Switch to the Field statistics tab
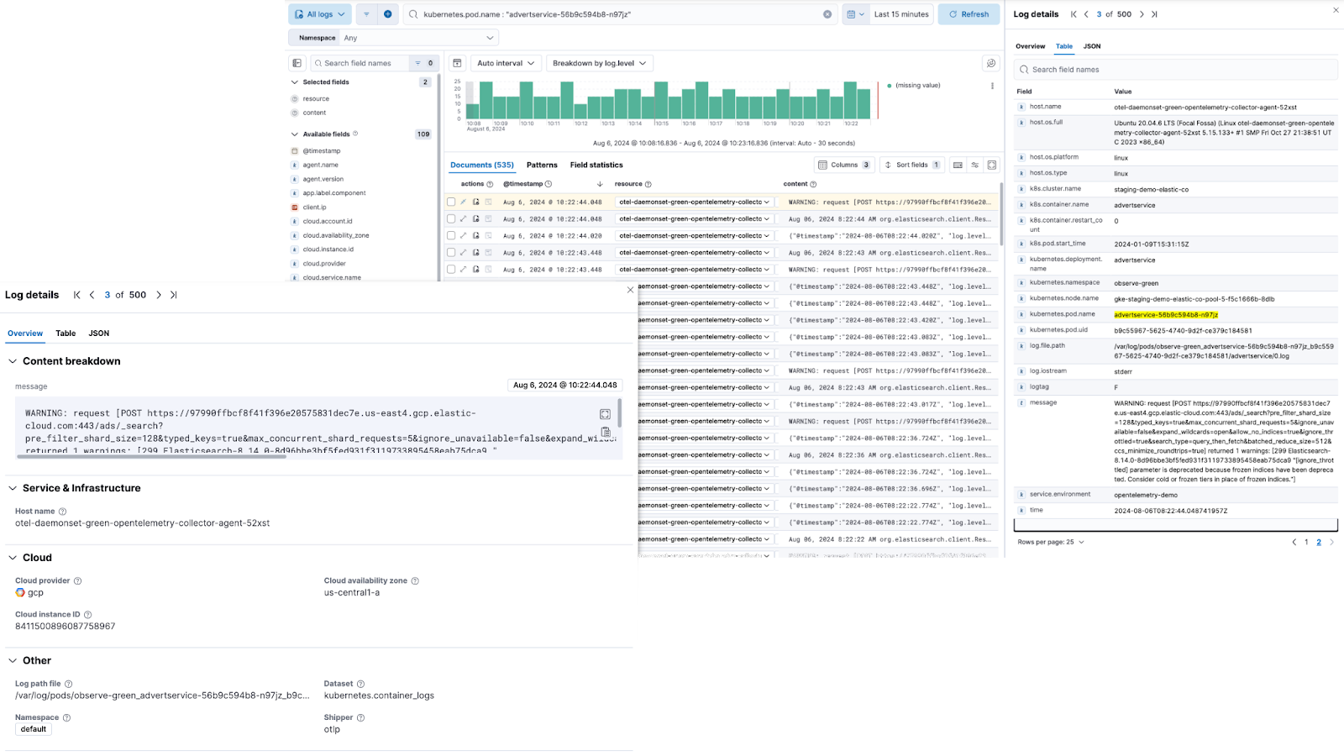The width and height of the screenshot is (1344, 756). [x=596, y=165]
